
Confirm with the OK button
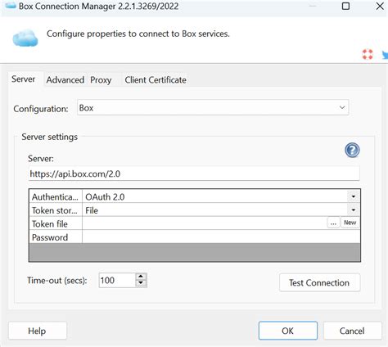coord(288,331)
